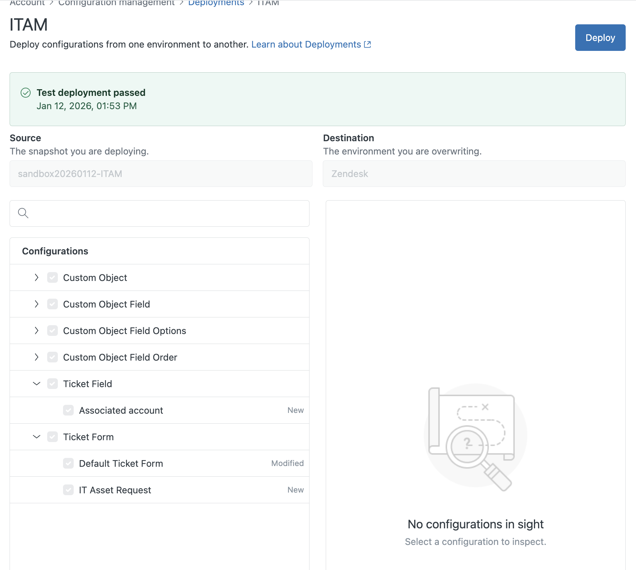Select the Default Ticket Form configuration
The image size is (636, 570).
(121, 463)
